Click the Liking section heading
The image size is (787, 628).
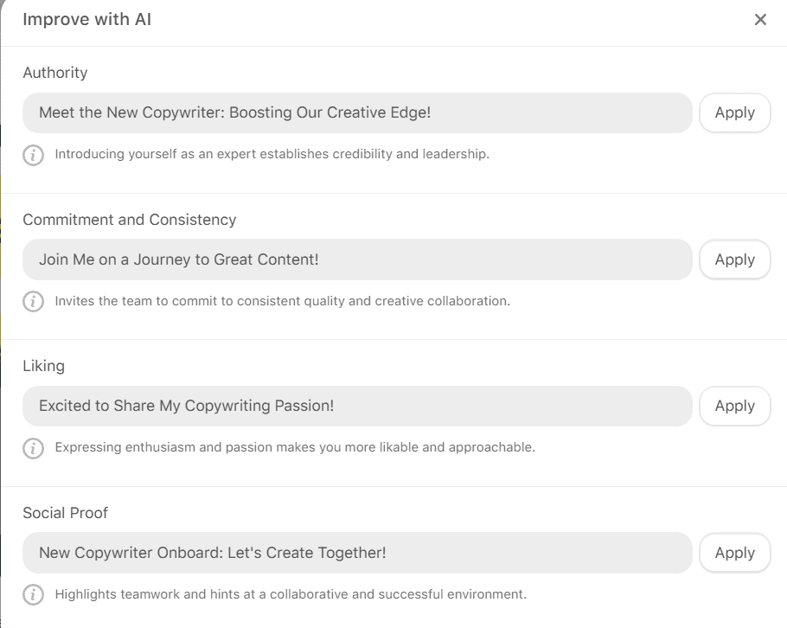44,366
